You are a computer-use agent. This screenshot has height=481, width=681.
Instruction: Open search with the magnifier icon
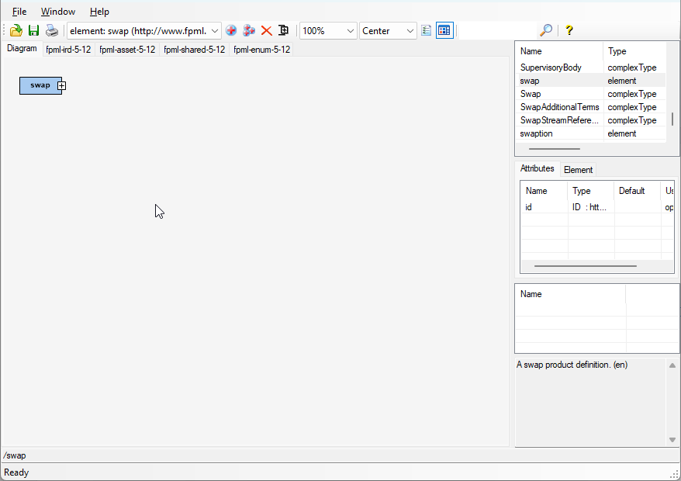click(x=545, y=30)
